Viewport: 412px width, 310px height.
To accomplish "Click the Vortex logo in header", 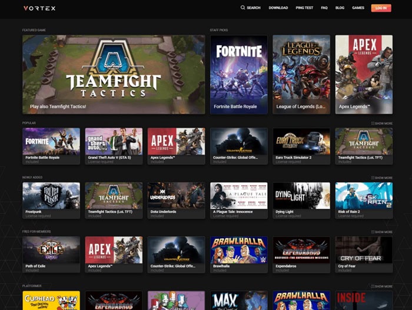I will (39, 8).
